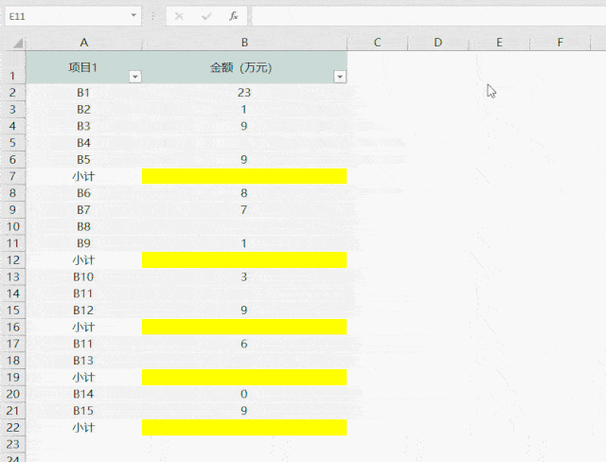
Task: Select row 7 by its row number
Action: (12, 177)
